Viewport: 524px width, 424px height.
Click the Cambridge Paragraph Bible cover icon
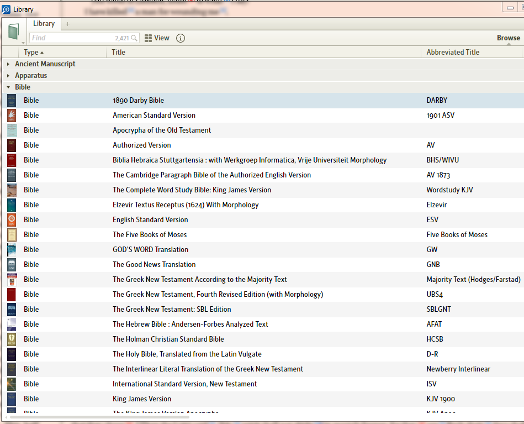click(12, 175)
